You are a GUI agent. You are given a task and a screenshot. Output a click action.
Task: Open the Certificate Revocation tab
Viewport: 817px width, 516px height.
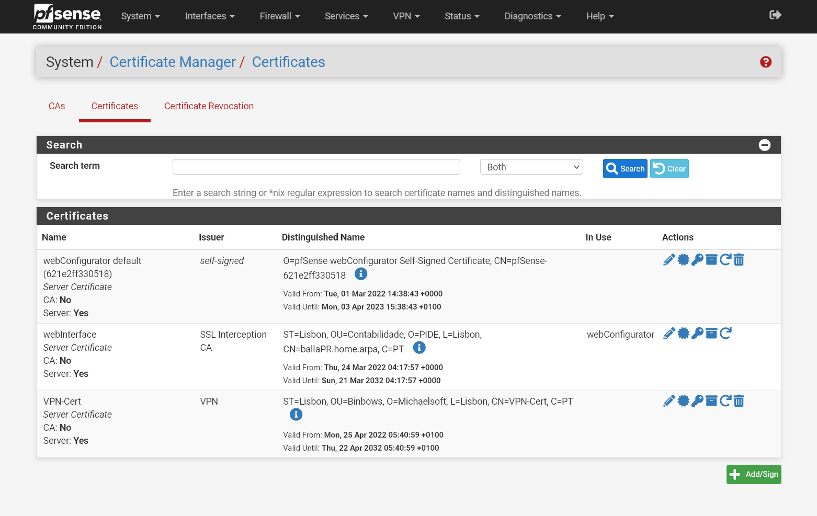coord(209,106)
